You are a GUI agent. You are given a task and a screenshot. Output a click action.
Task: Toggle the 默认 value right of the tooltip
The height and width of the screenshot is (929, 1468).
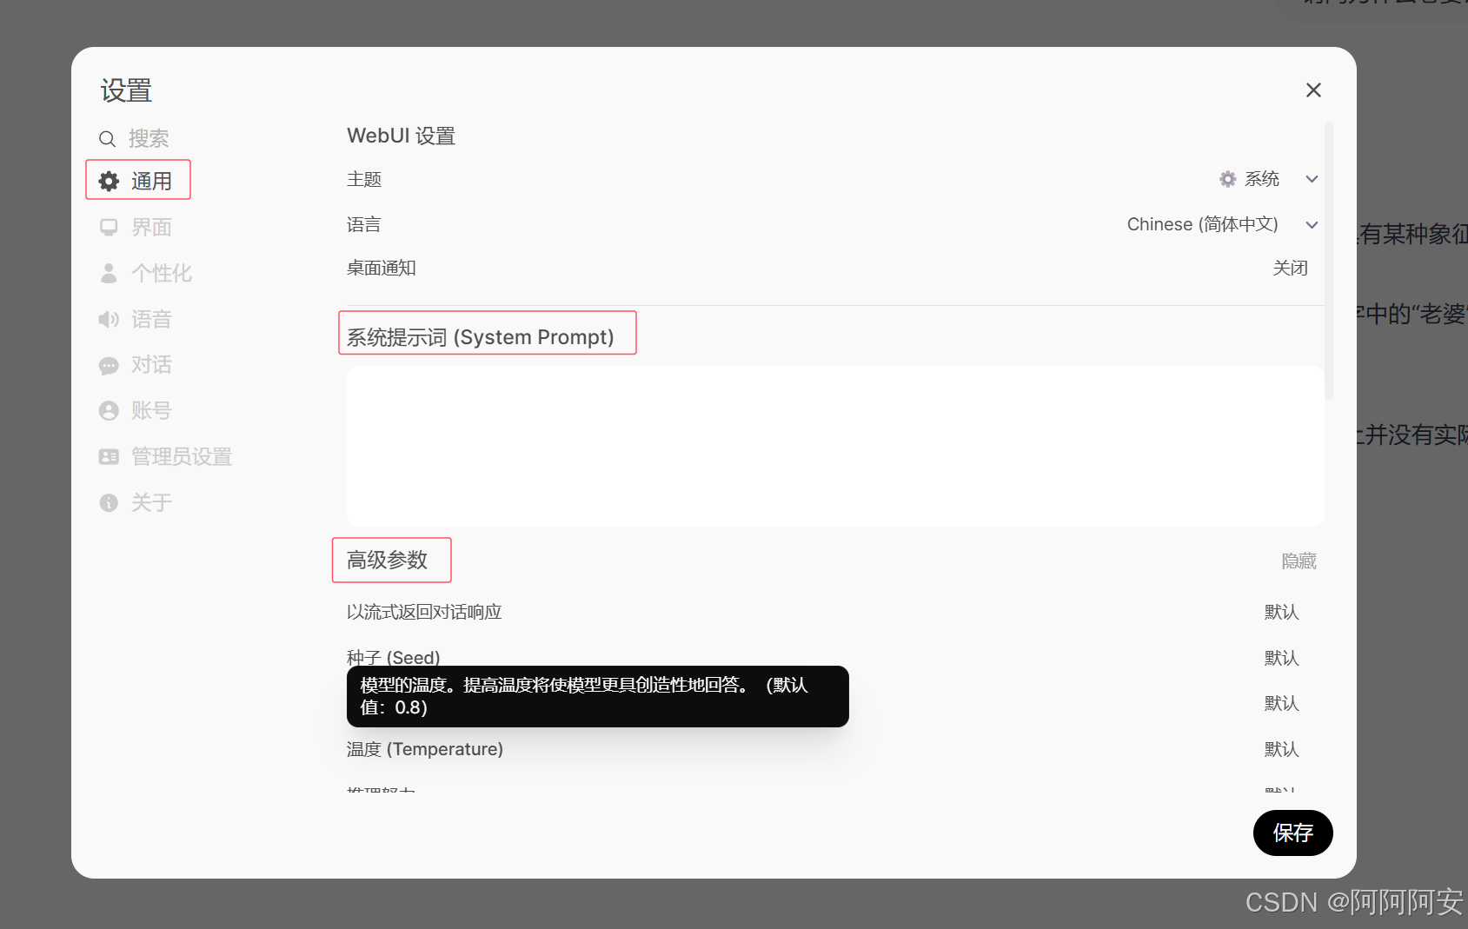coord(1281,703)
